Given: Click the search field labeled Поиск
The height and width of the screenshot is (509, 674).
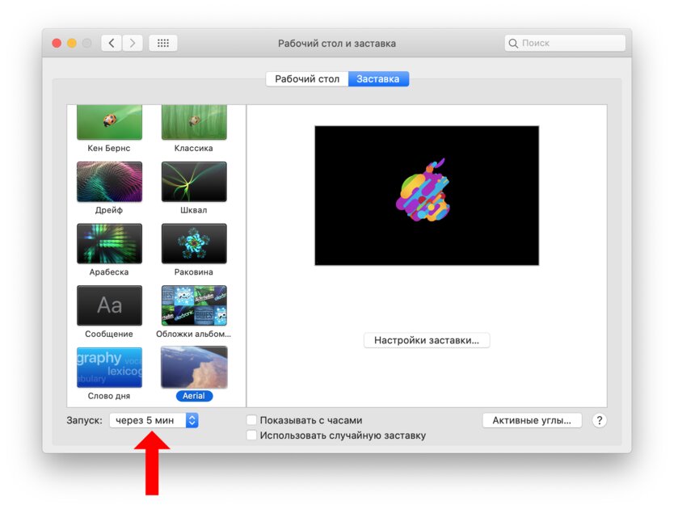Looking at the screenshot, I should coord(565,43).
